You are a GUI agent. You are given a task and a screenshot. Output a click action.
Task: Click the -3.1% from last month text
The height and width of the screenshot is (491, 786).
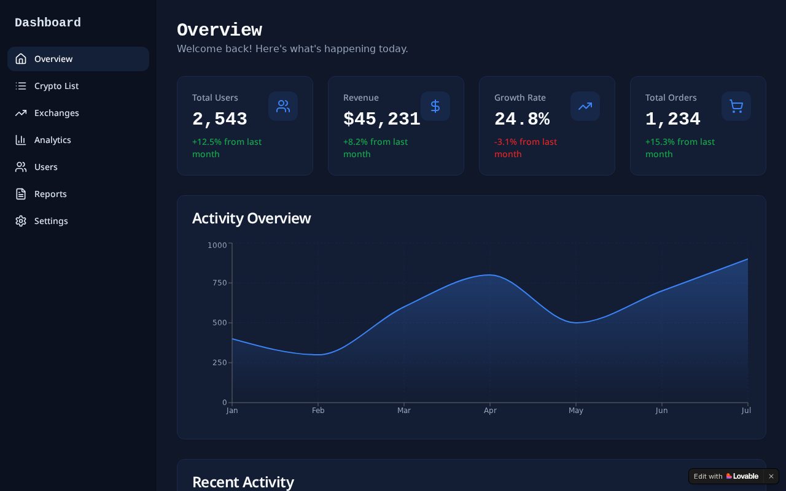(x=526, y=148)
